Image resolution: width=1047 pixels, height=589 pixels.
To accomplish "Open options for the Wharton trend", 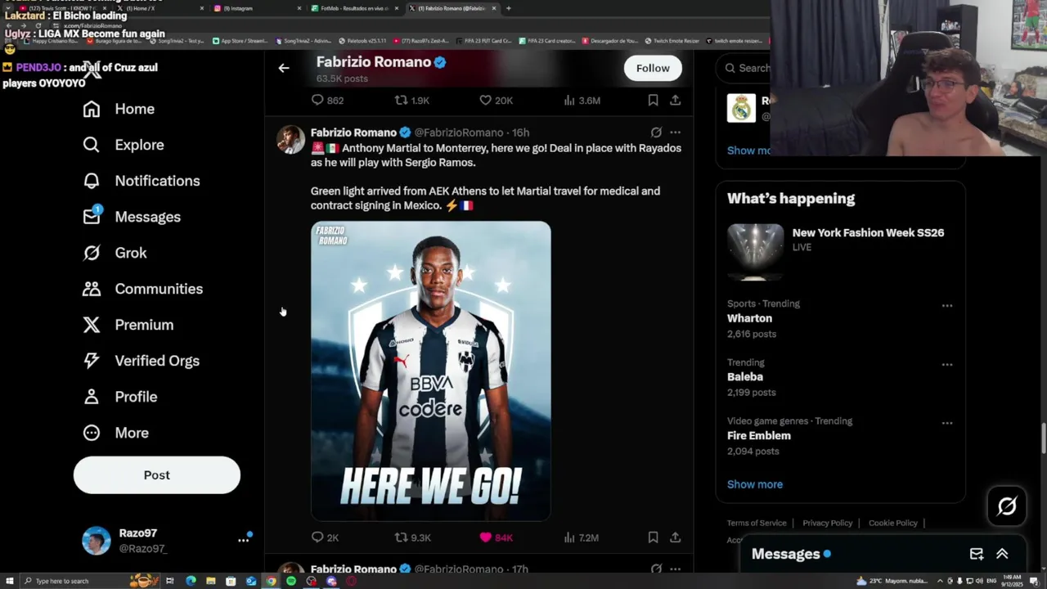I will pyautogui.click(x=947, y=305).
